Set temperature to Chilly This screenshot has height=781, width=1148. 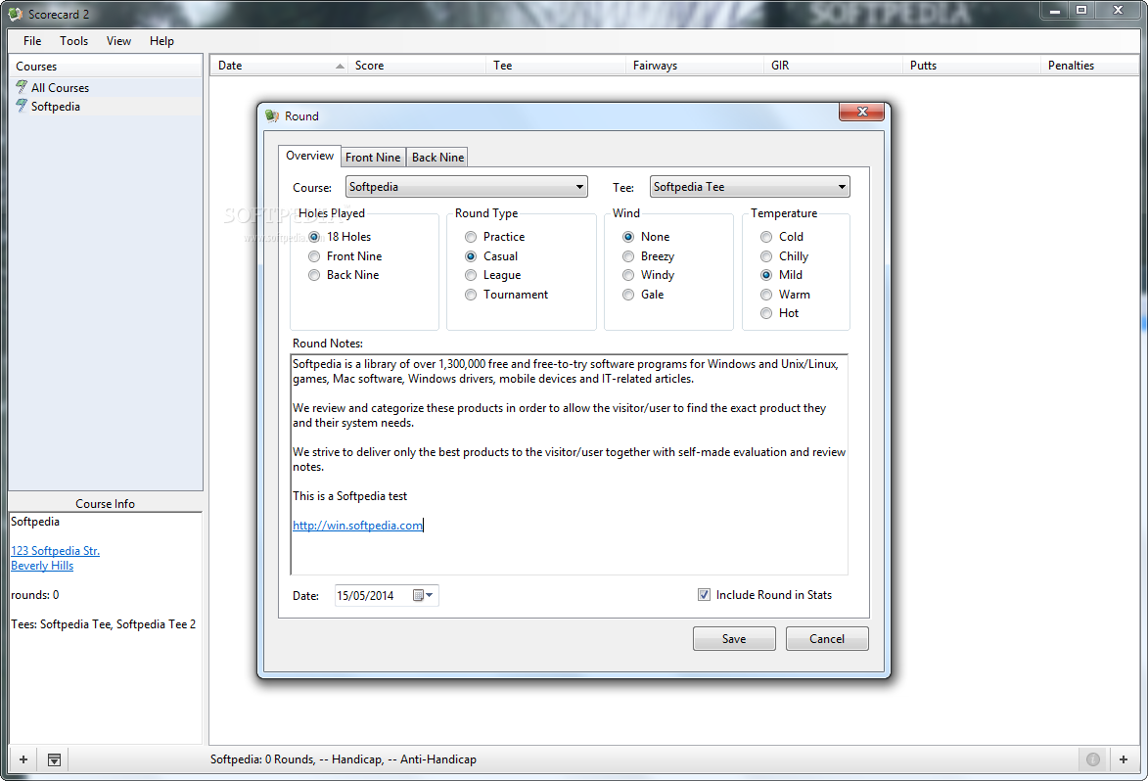(x=785, y=256)
